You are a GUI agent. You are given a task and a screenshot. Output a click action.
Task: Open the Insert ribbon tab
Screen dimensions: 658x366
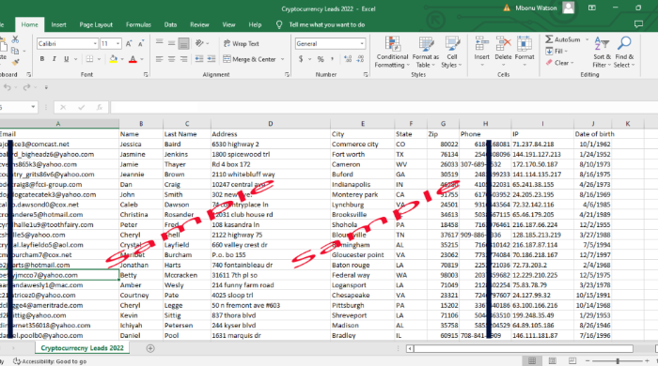click(58, 24)
